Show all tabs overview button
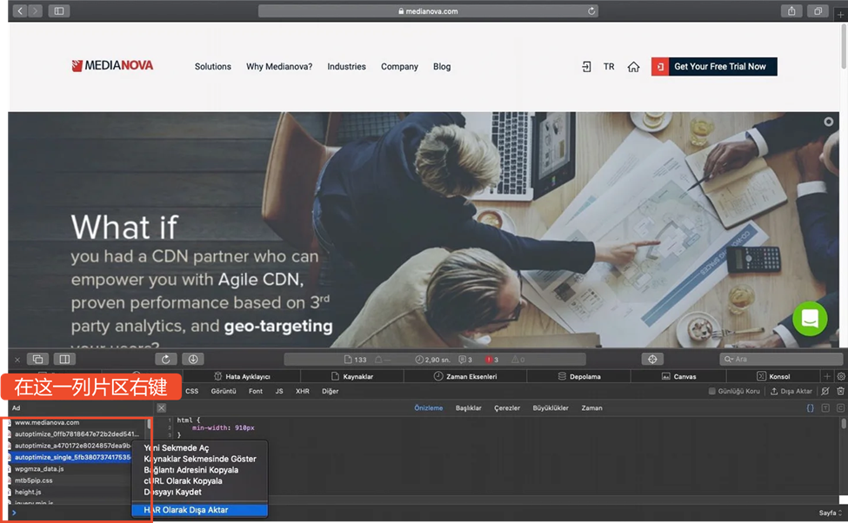 818,10
